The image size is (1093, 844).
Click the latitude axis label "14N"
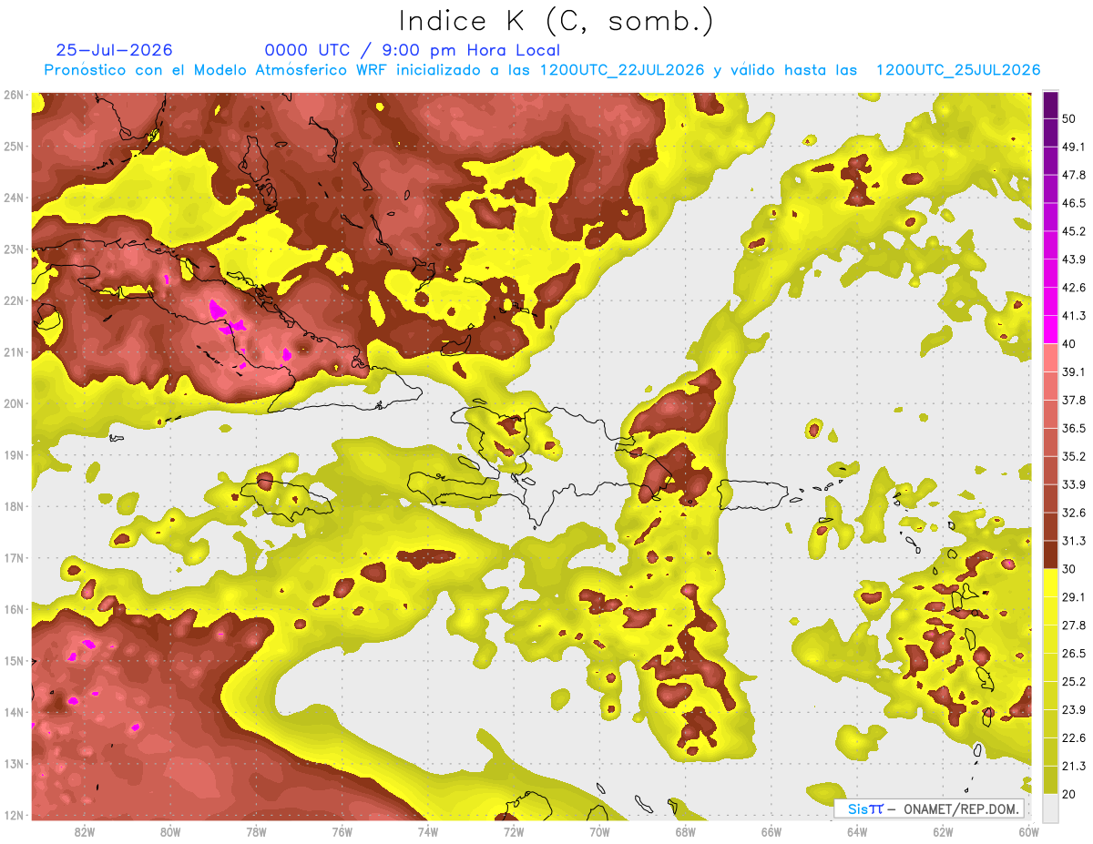tap(14, 712)
